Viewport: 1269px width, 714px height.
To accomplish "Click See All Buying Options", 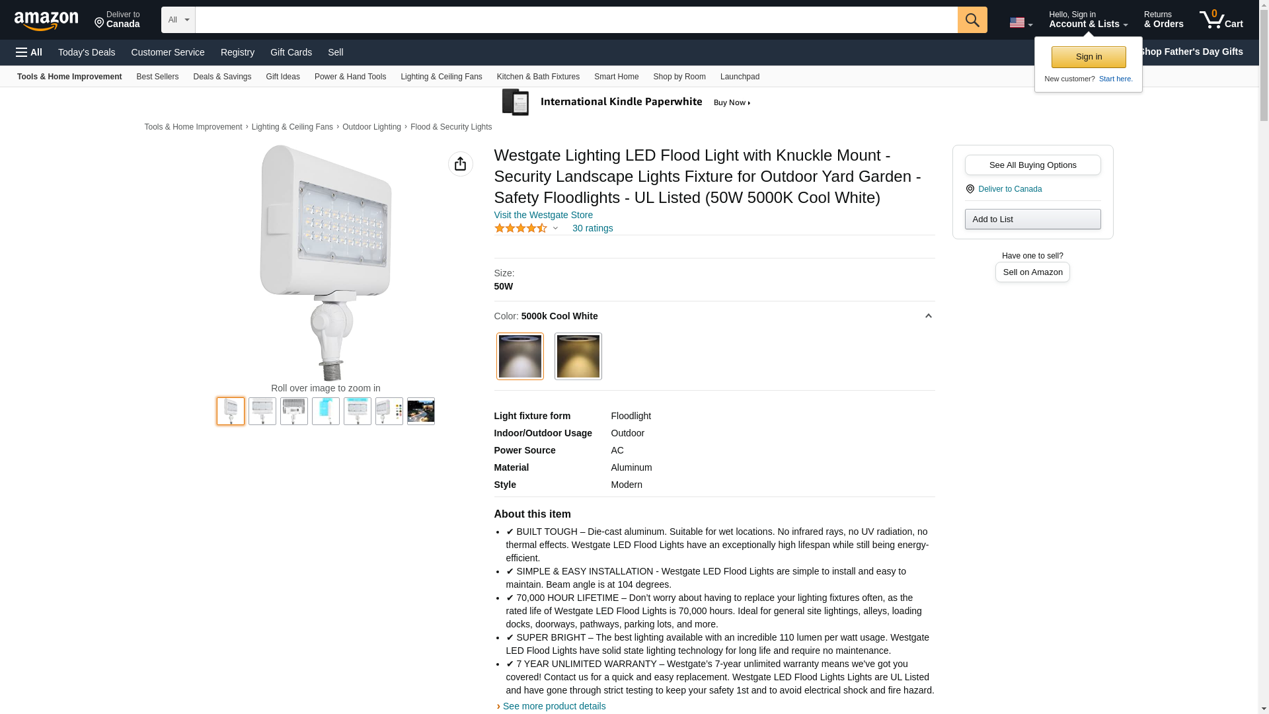I will coord(1032,165).
